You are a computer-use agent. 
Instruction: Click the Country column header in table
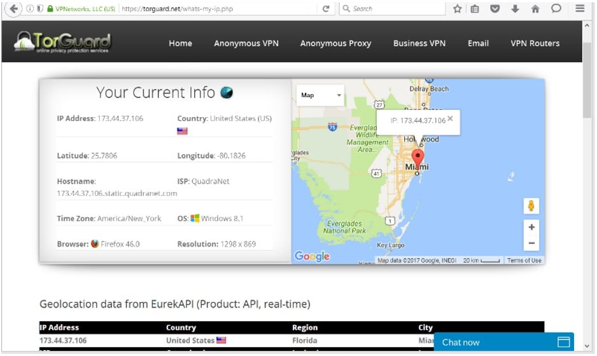(x=181, y=327)
